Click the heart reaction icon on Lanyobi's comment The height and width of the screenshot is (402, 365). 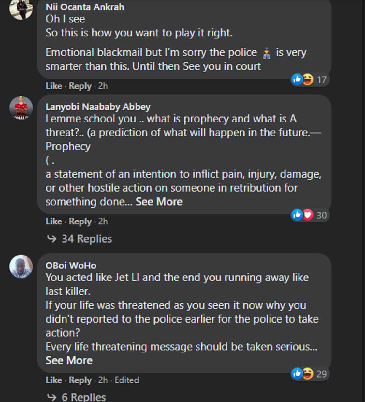click(x=308, y=215)
